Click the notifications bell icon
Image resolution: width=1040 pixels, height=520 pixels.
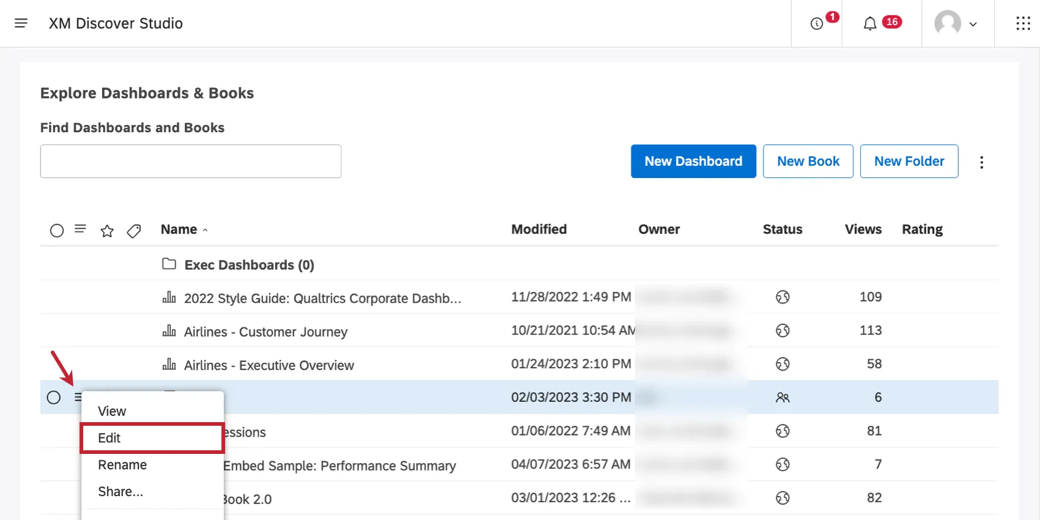[869, 24]
